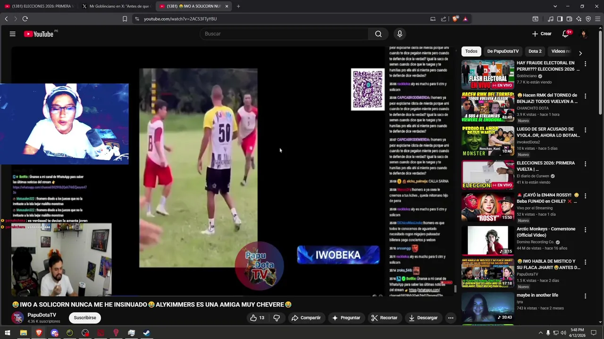
Task: Like the video with thumbs up
Action: tap(257, 318)
